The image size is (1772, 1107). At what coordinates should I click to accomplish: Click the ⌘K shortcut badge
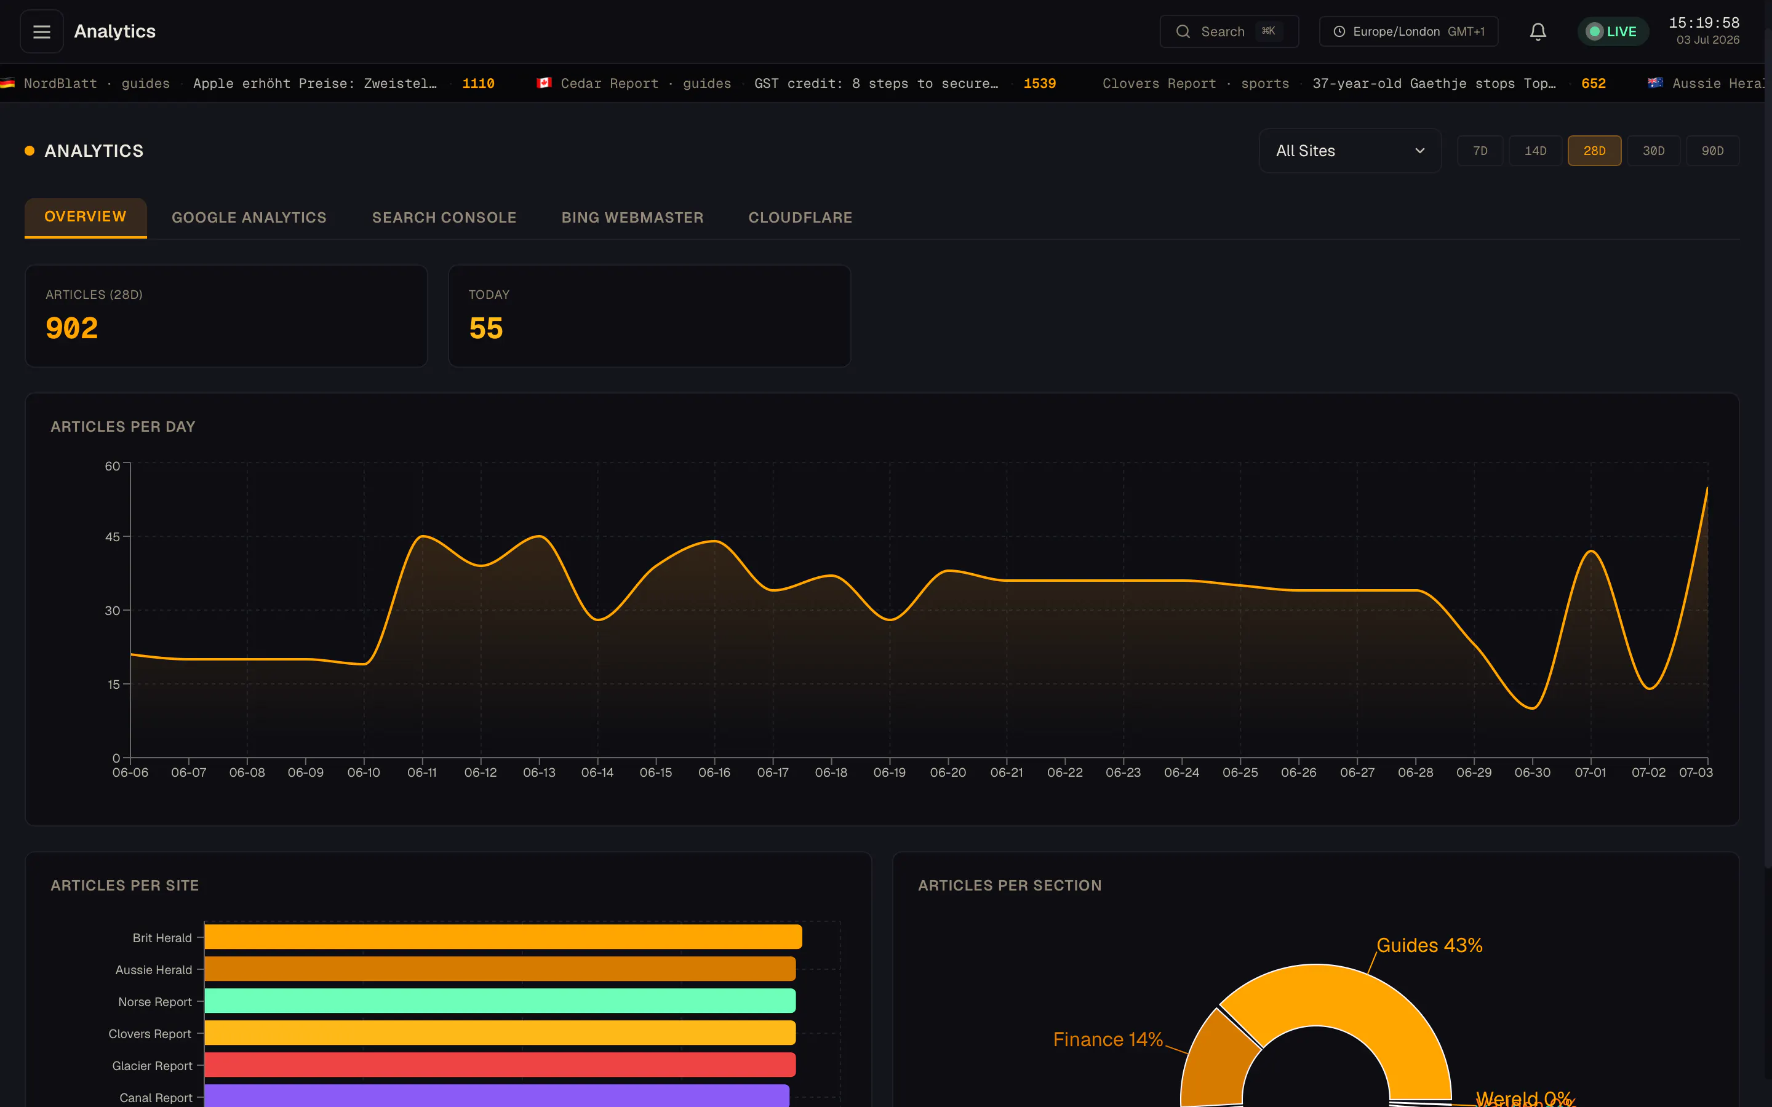[1268, 31]
